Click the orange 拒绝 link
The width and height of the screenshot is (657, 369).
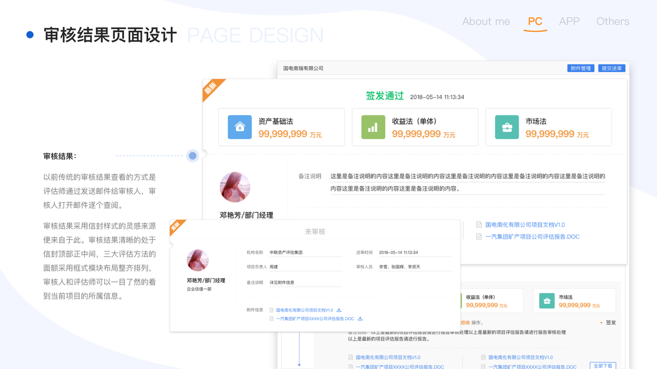coord(465,323)
